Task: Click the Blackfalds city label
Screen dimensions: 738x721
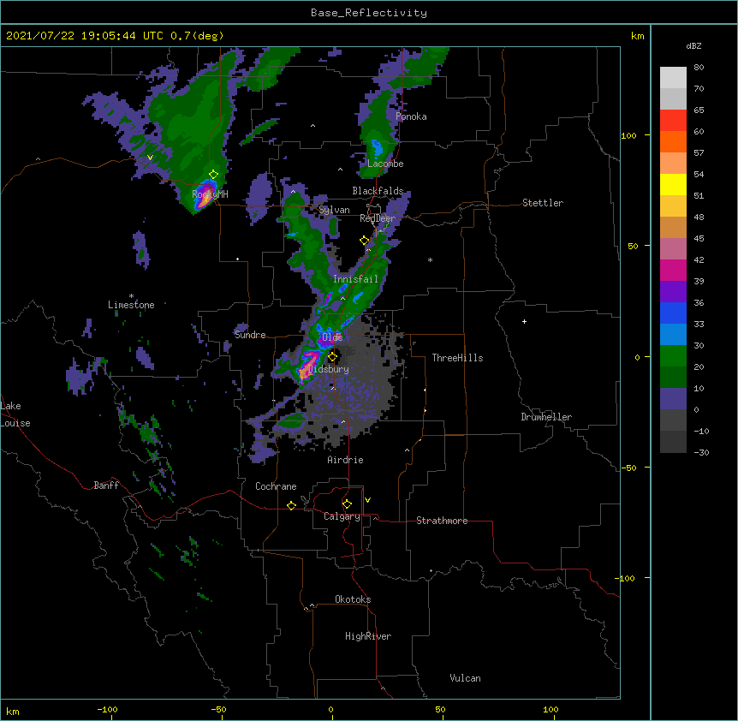Action: [x=378, y=191]
